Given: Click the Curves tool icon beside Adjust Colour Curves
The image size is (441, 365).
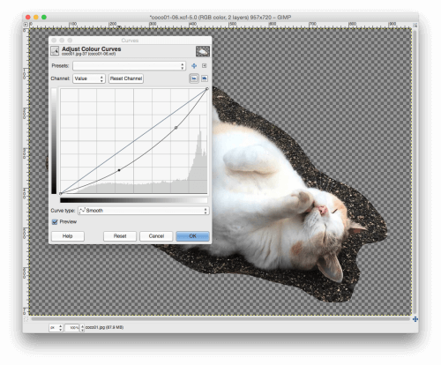Looking at the screenshot, I should click(55, 51).
